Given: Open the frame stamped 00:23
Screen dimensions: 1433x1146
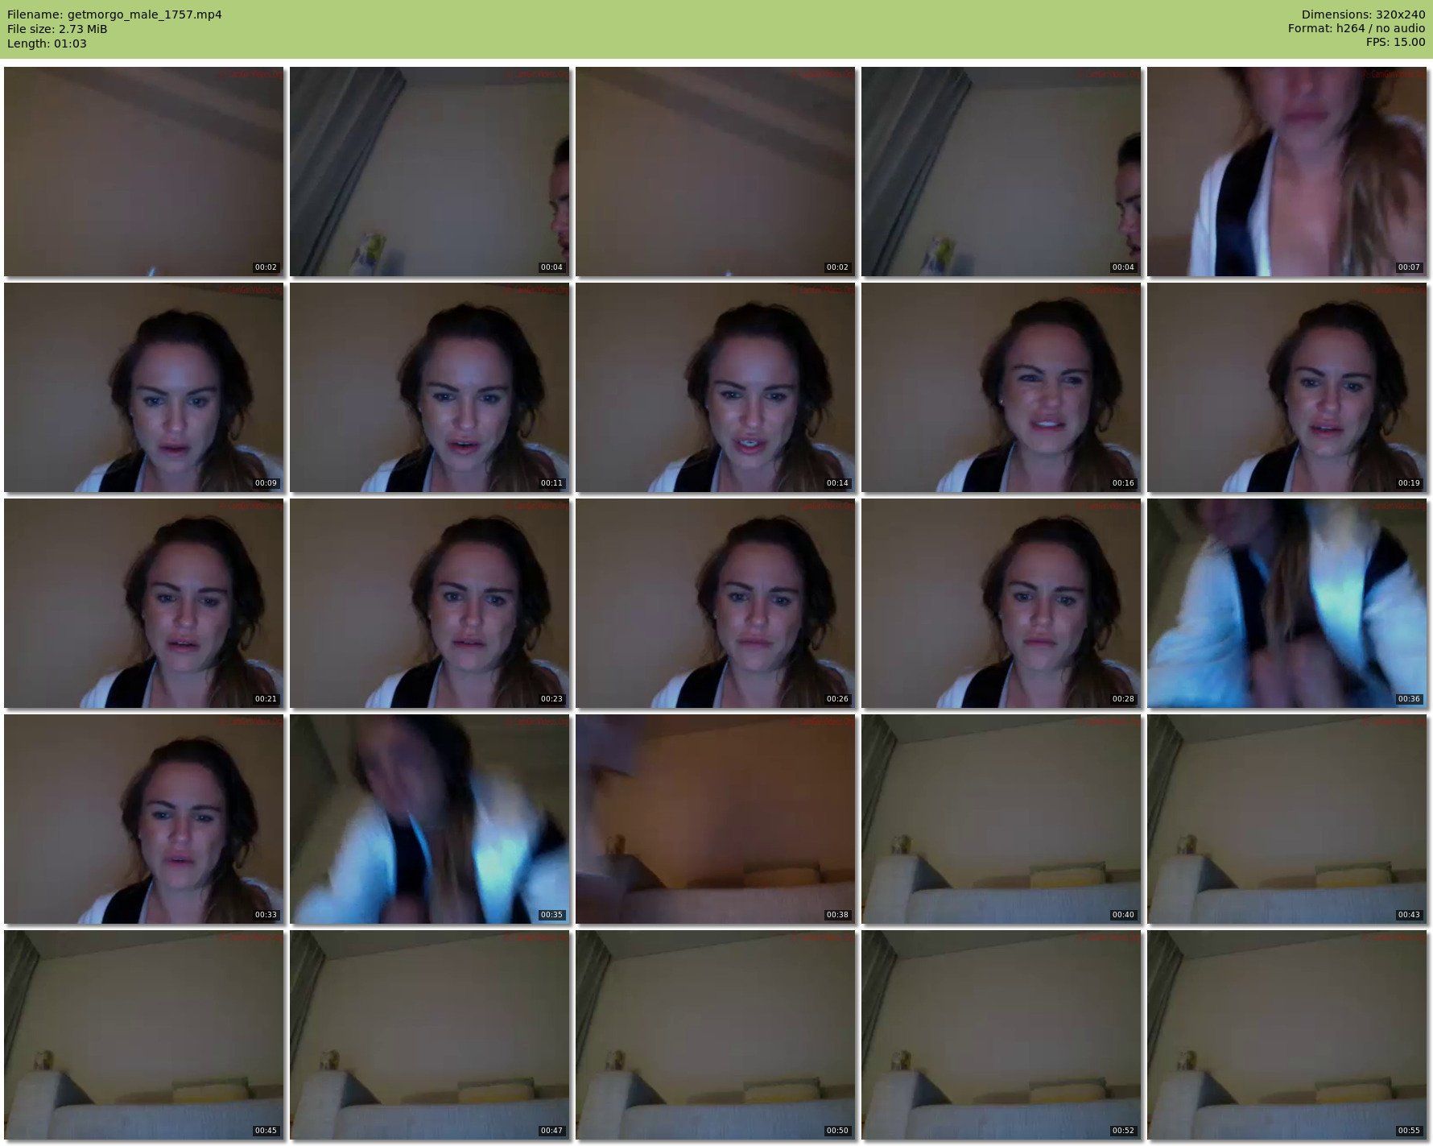Looking at the screenshot, I should (429, 603).
